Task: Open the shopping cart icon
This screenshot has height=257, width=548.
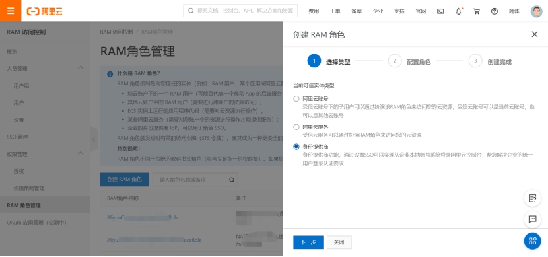Action: tap(476, 11)
